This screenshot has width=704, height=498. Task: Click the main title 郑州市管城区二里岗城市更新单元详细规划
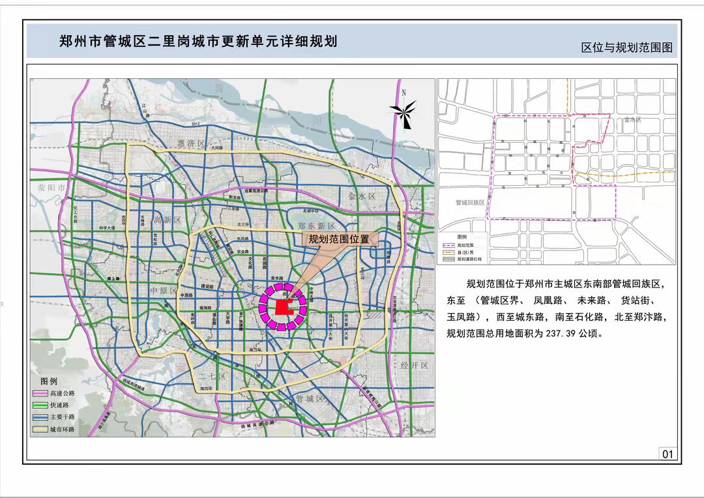click(x=198, y=41)
